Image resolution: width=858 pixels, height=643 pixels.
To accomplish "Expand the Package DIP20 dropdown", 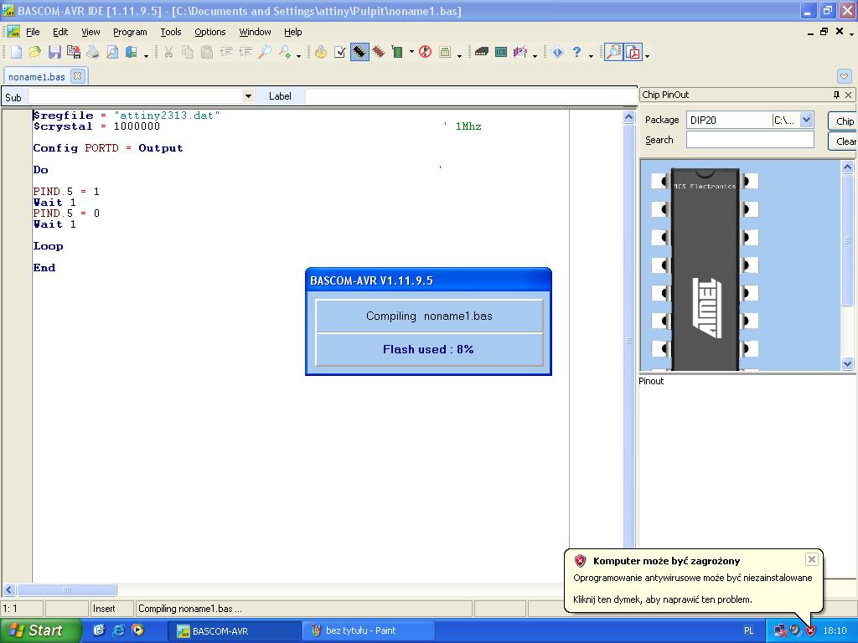I will point(806,120).
